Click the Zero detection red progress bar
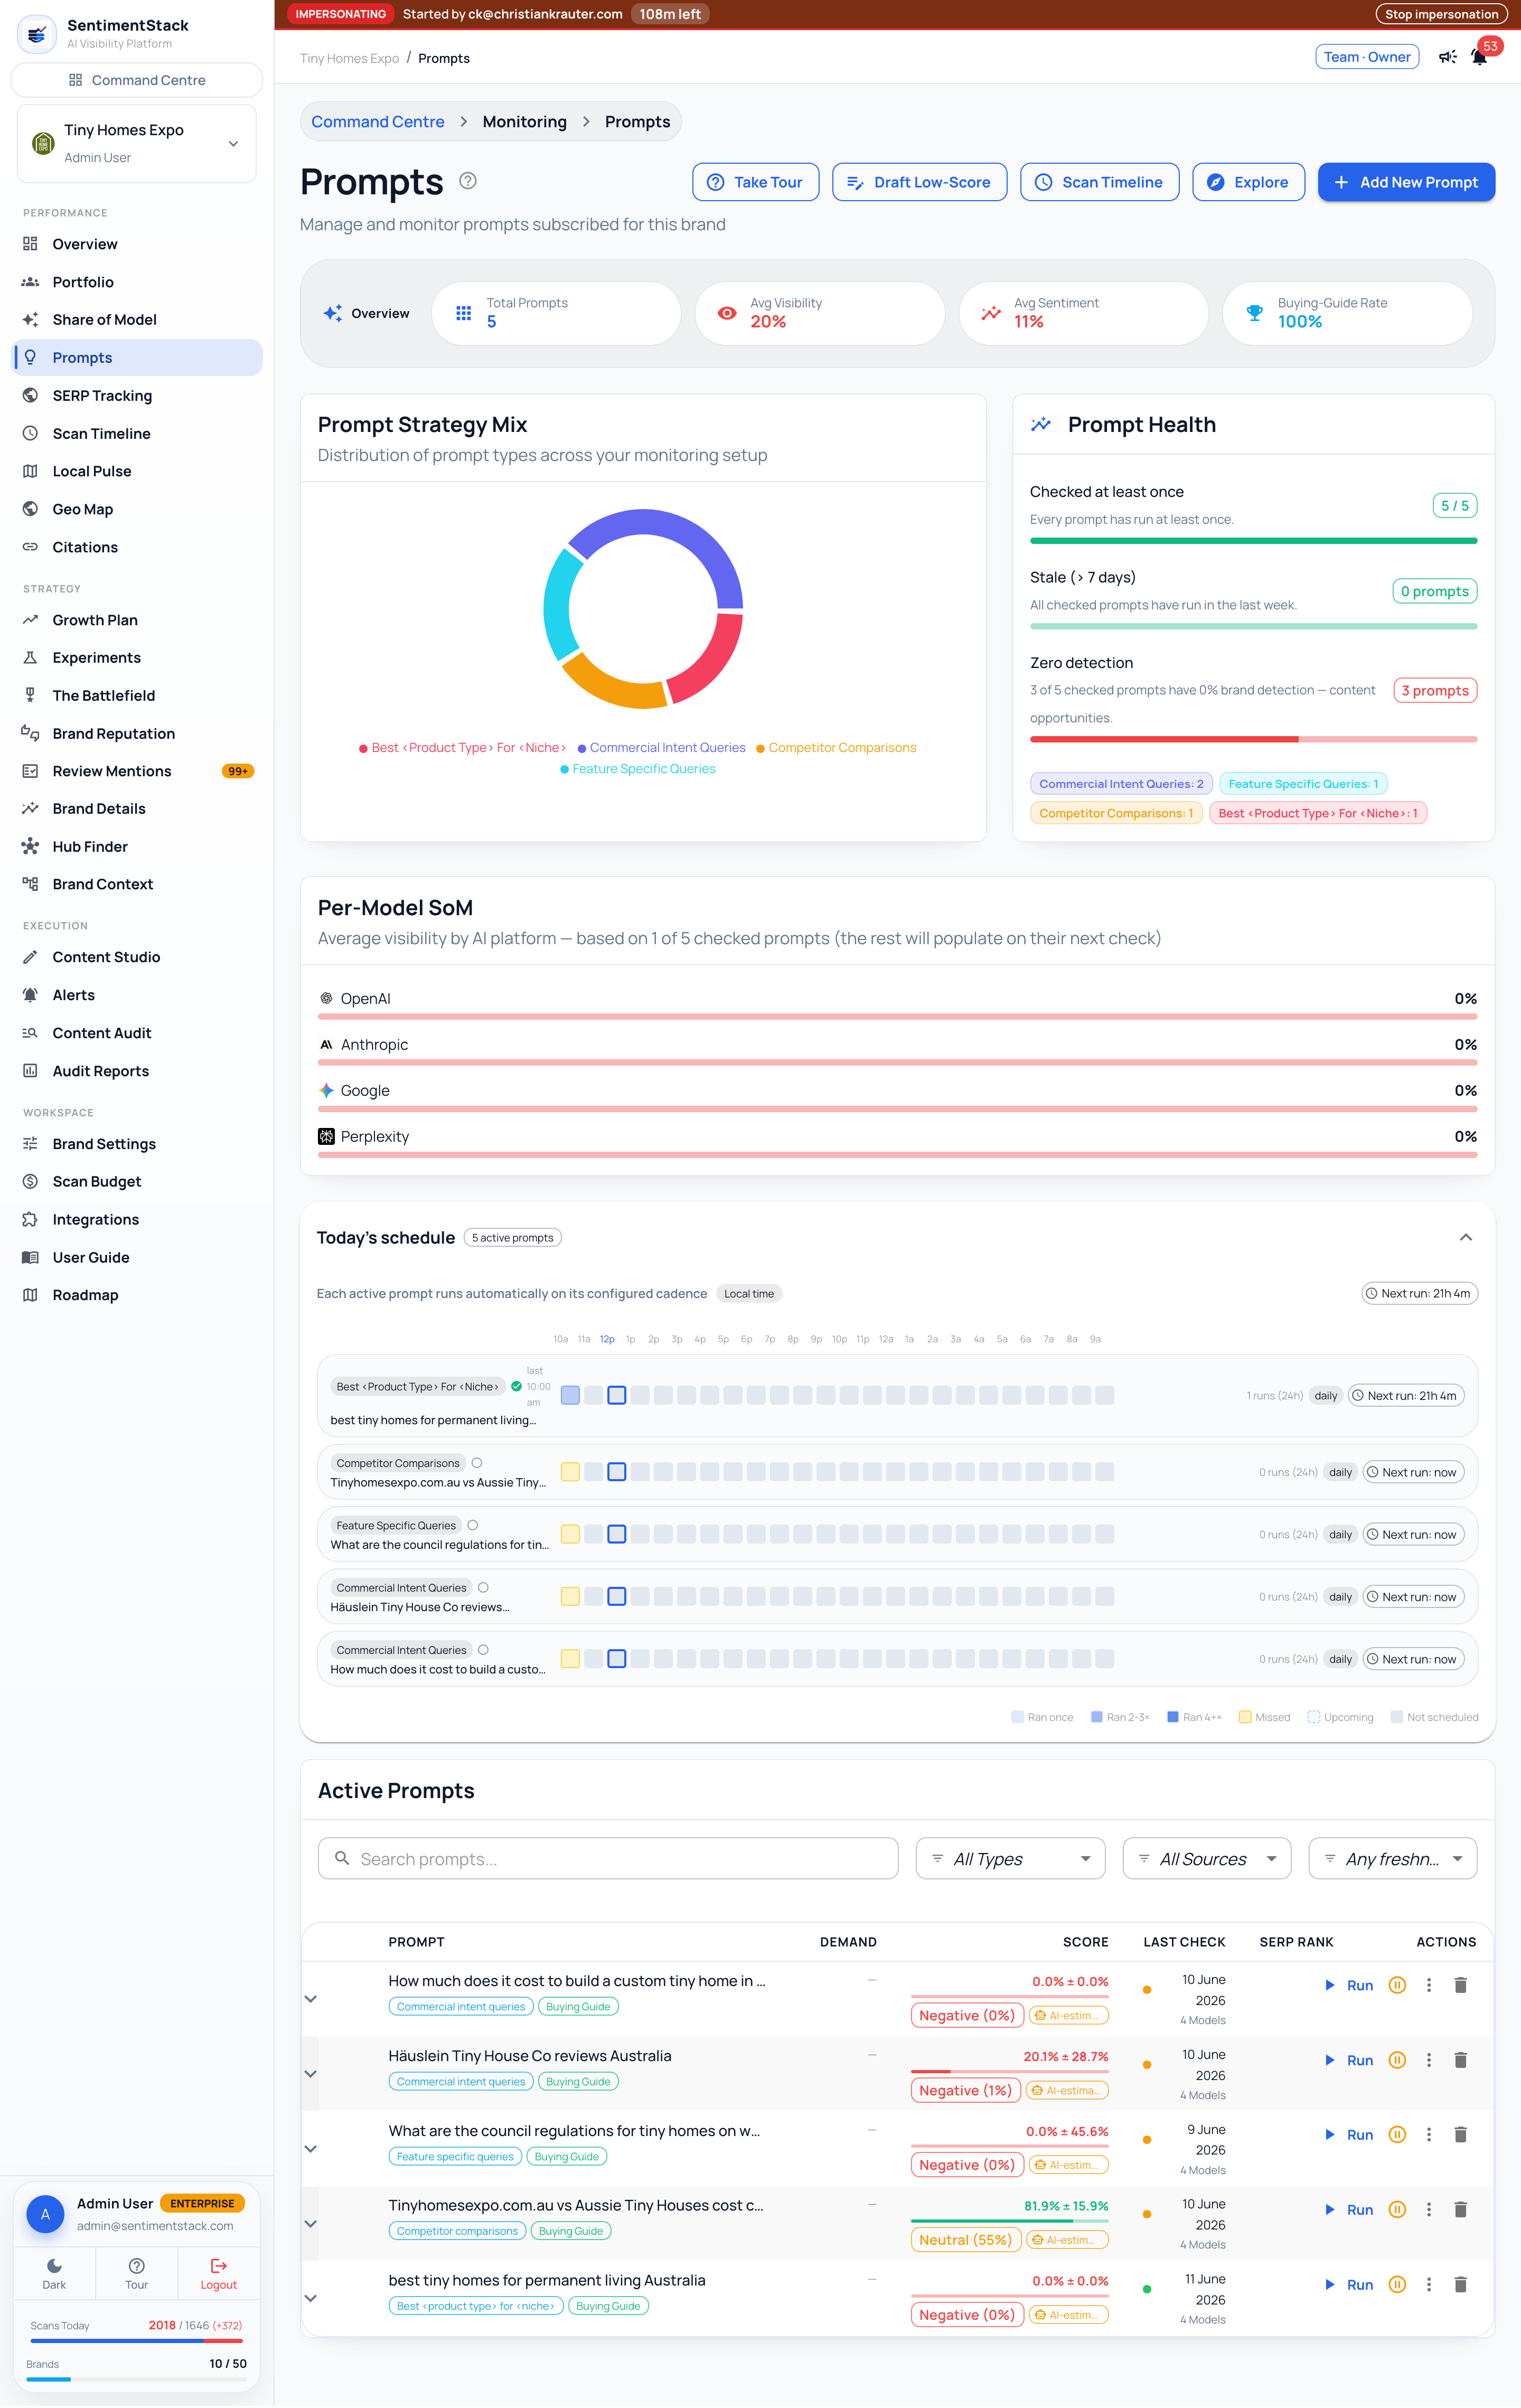This screenshot has width=1521, height=2408. [x=1253, y=739]
